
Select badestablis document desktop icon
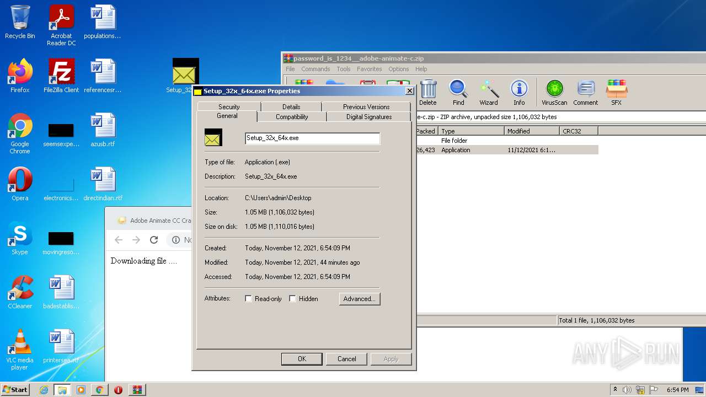point(61,292)
